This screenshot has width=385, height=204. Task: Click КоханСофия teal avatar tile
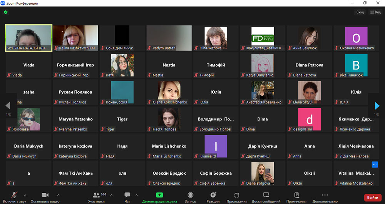coord(122,92)
